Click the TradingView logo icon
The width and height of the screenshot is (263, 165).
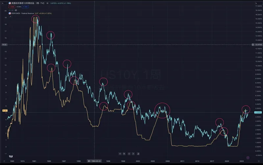tap(11, 156)
